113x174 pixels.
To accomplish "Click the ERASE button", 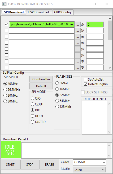I will [49, 164].
